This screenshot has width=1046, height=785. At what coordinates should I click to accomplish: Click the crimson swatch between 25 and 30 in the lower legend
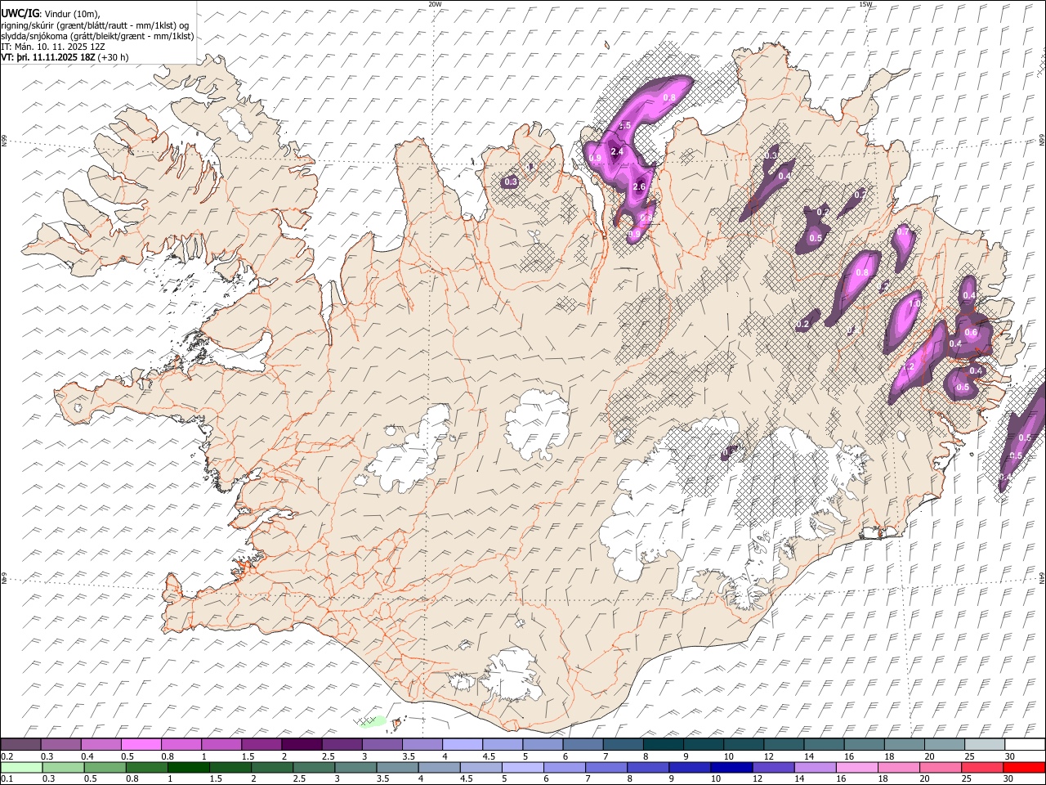(x=981, y=767)
